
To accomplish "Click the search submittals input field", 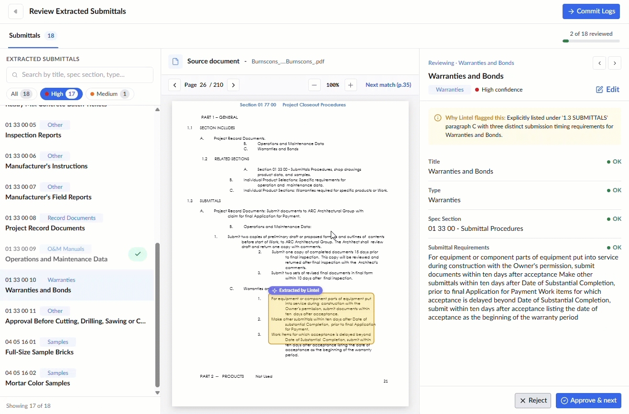I will tap(80, 75).
